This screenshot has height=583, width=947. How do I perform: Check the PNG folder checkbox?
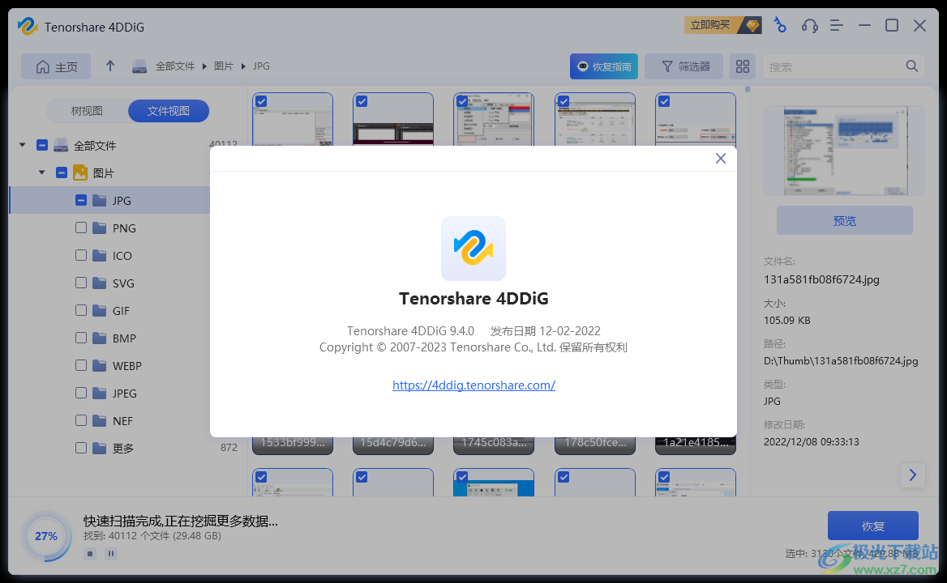click(x=81, y=228)
